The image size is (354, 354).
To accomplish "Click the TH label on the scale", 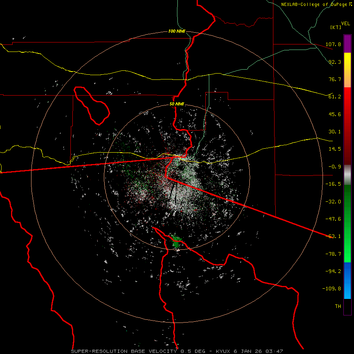I will (x=338, y=306).
